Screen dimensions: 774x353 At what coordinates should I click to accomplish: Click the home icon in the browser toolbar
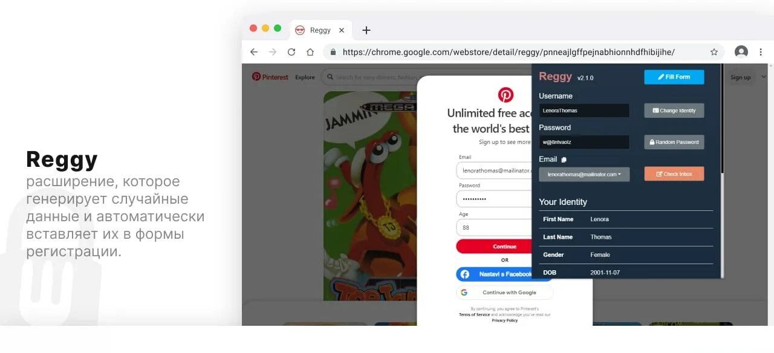pyautogui.click(x=310, y=52)
